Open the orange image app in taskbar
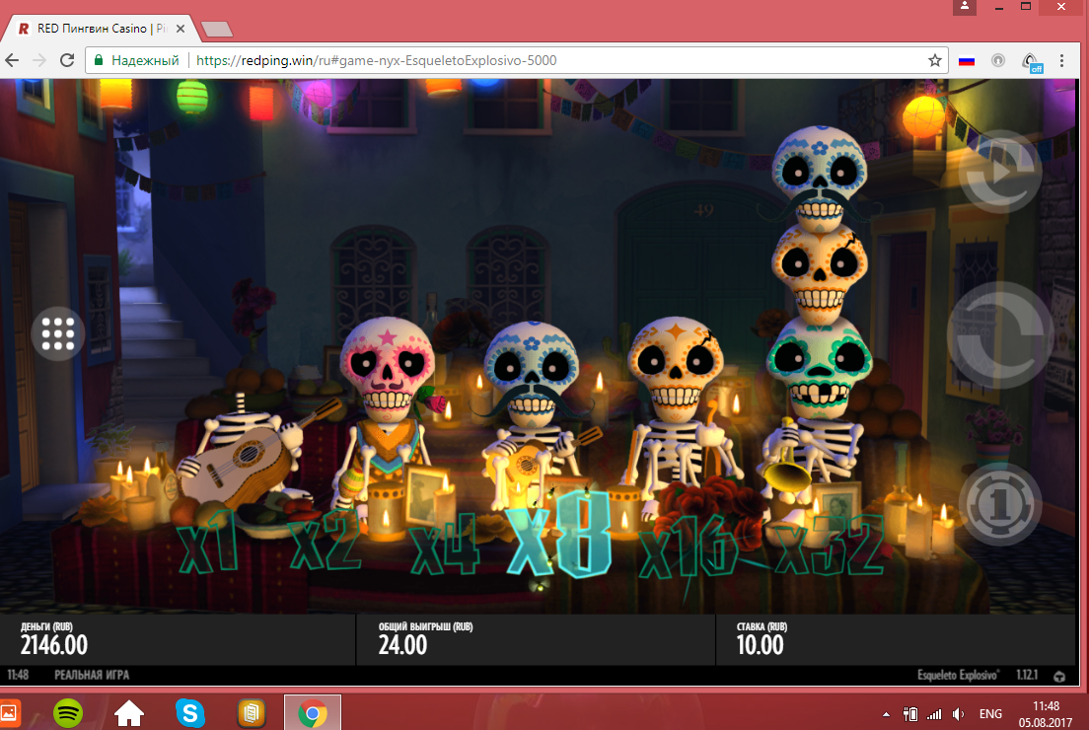The image size is (1089, 730). click(x=10, y=713)
